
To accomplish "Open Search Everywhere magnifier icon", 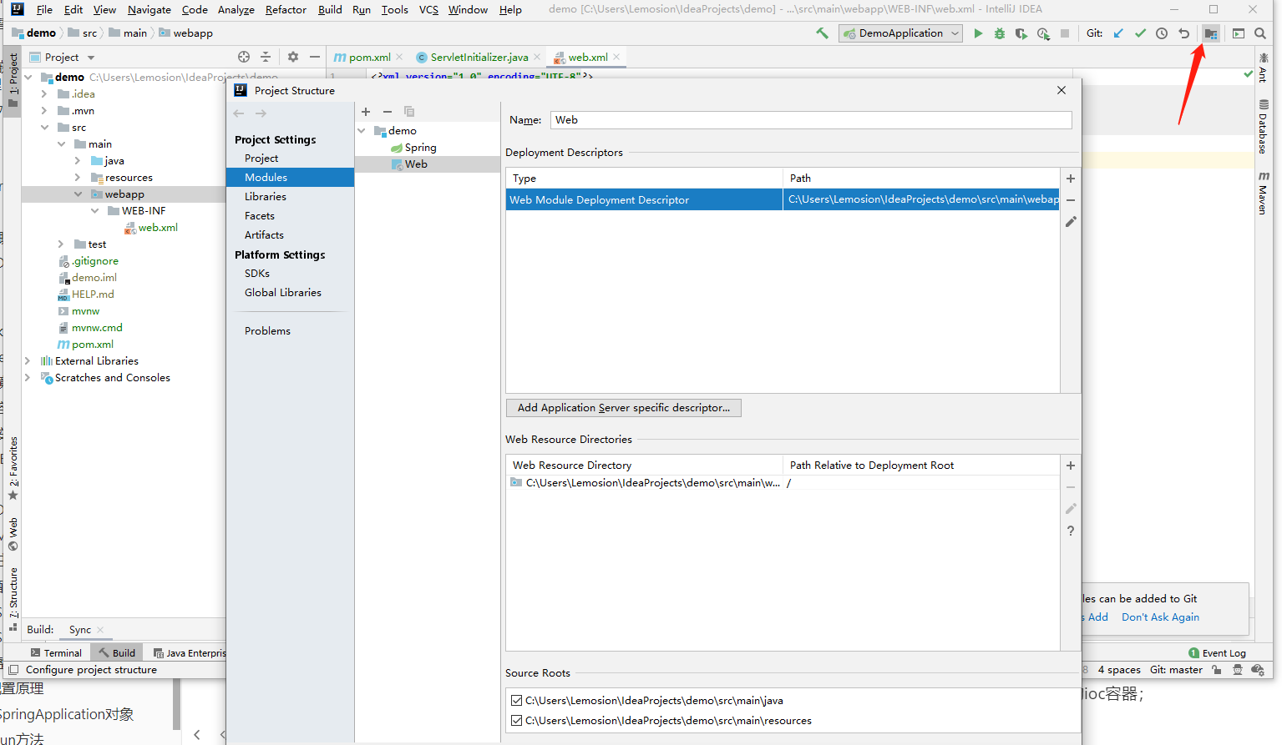I will point(1260,33).
